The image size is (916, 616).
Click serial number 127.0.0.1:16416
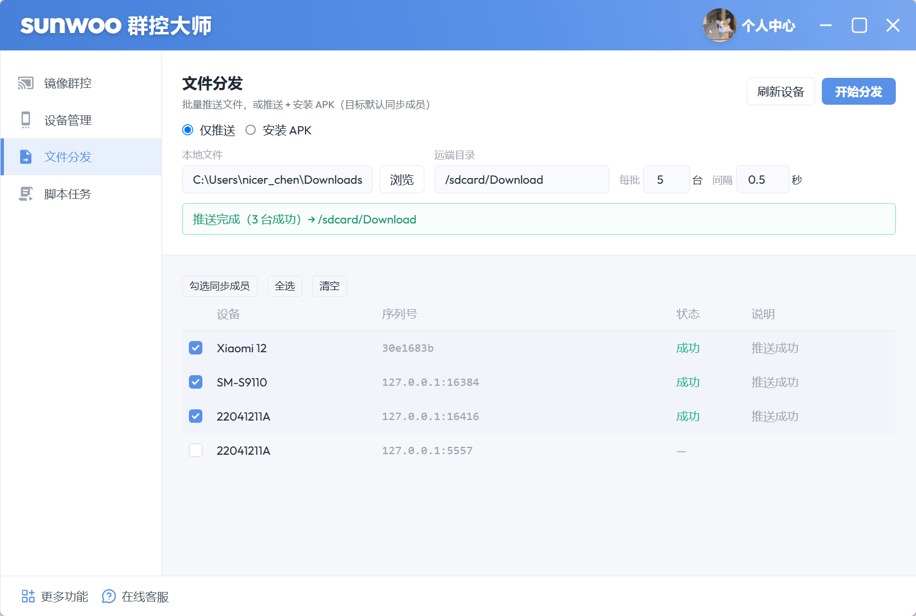click(431, 416)
